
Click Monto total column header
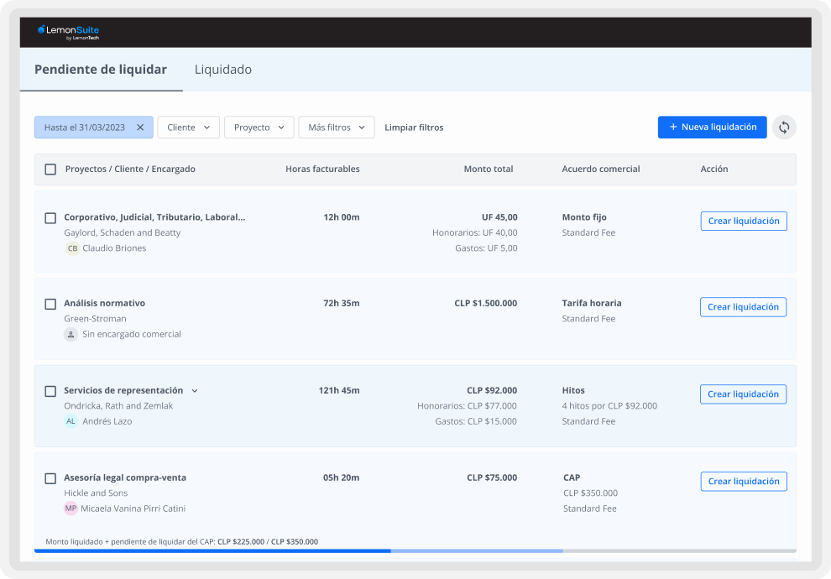(x=488, y=169)
